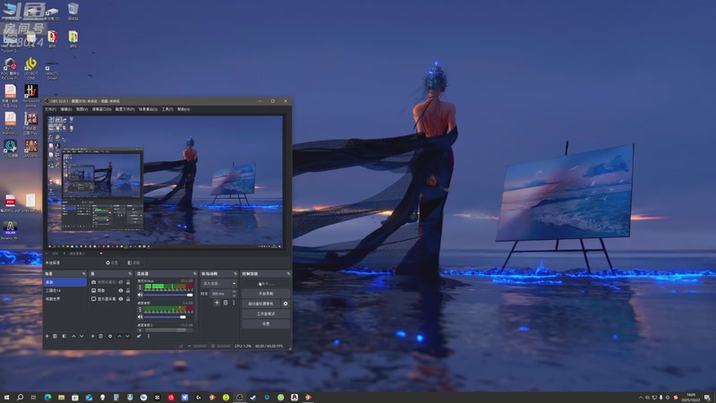This screenshot has width=716, height=403.
Task: Select the first highlighted scene in list
Action: [64, 282]
